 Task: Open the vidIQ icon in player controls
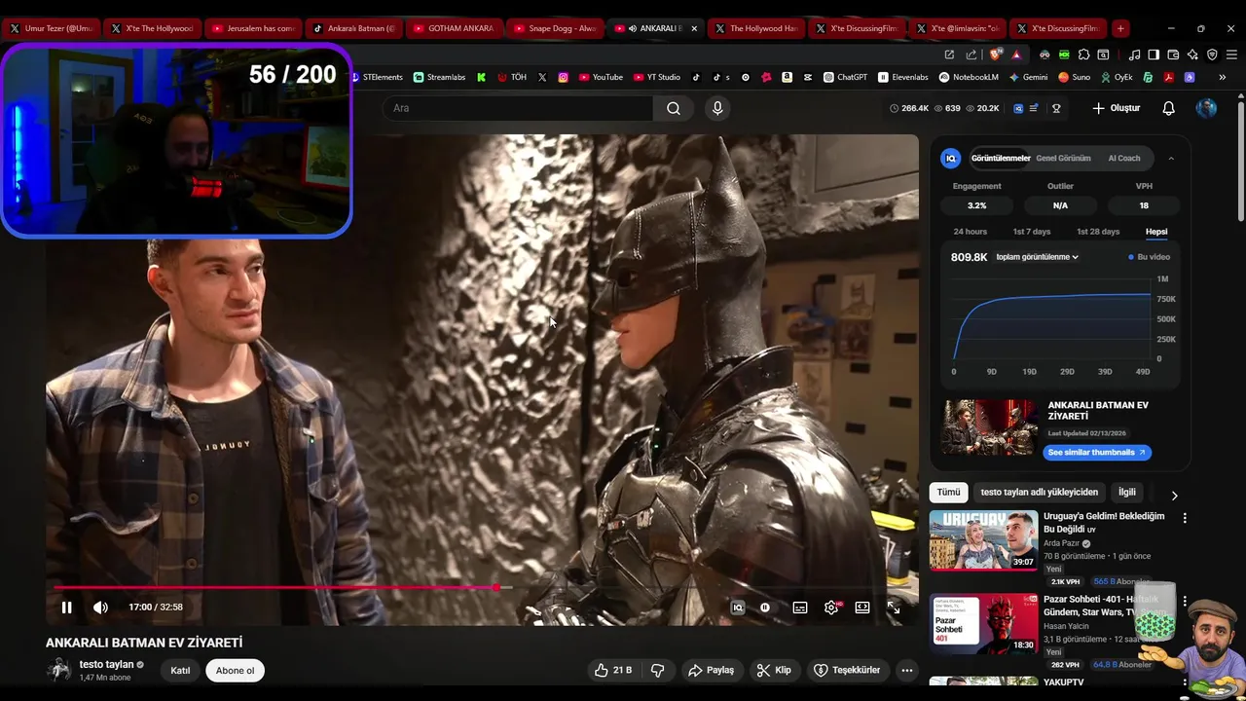pyautogui.click(x=738, y=608)
